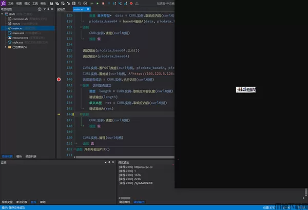Open the 文件 menu

point(11,3)
